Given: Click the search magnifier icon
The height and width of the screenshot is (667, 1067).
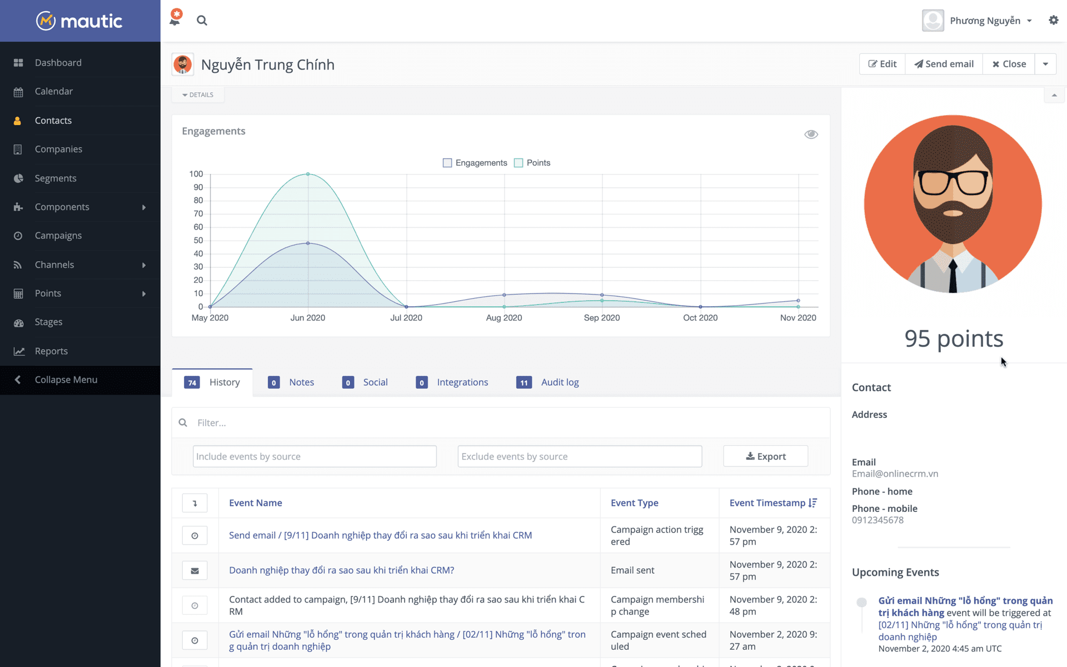Looking at the screenshot, I should [202, 21].
